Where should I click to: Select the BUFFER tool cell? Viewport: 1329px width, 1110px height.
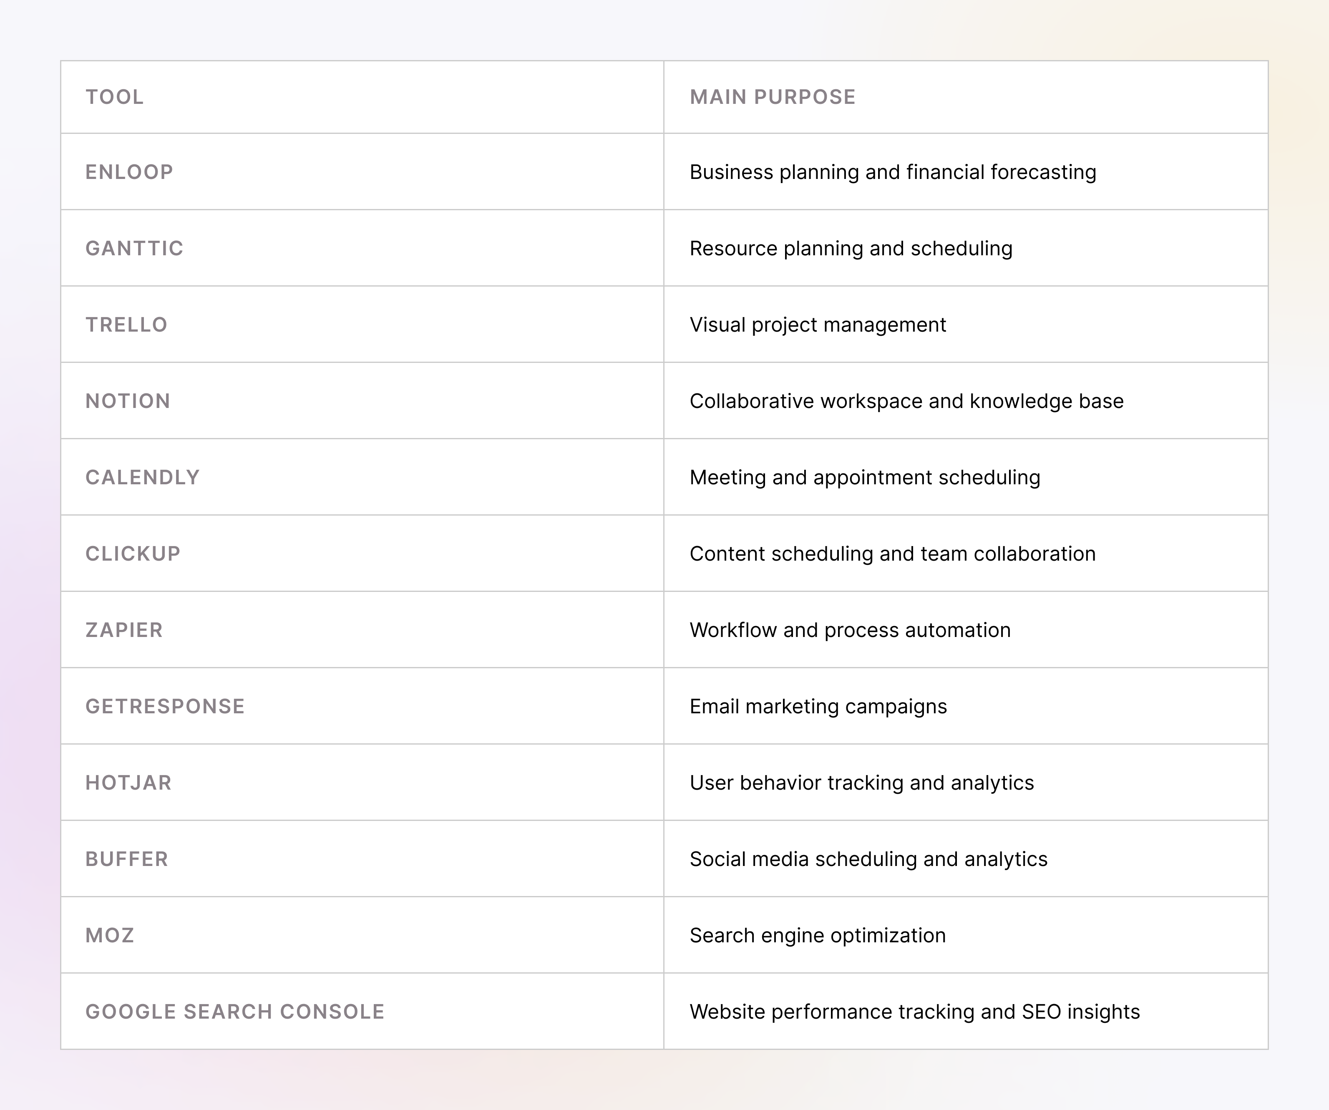click(362, 859)
